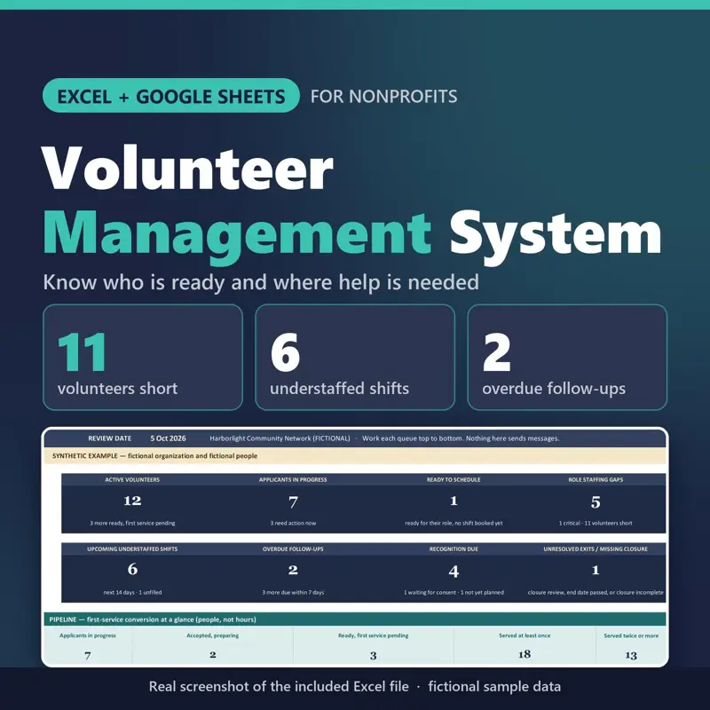This screenshot has height=710, width=710.
Task: Click the word Volunteer in the title
Action: (x=188, y=169)
